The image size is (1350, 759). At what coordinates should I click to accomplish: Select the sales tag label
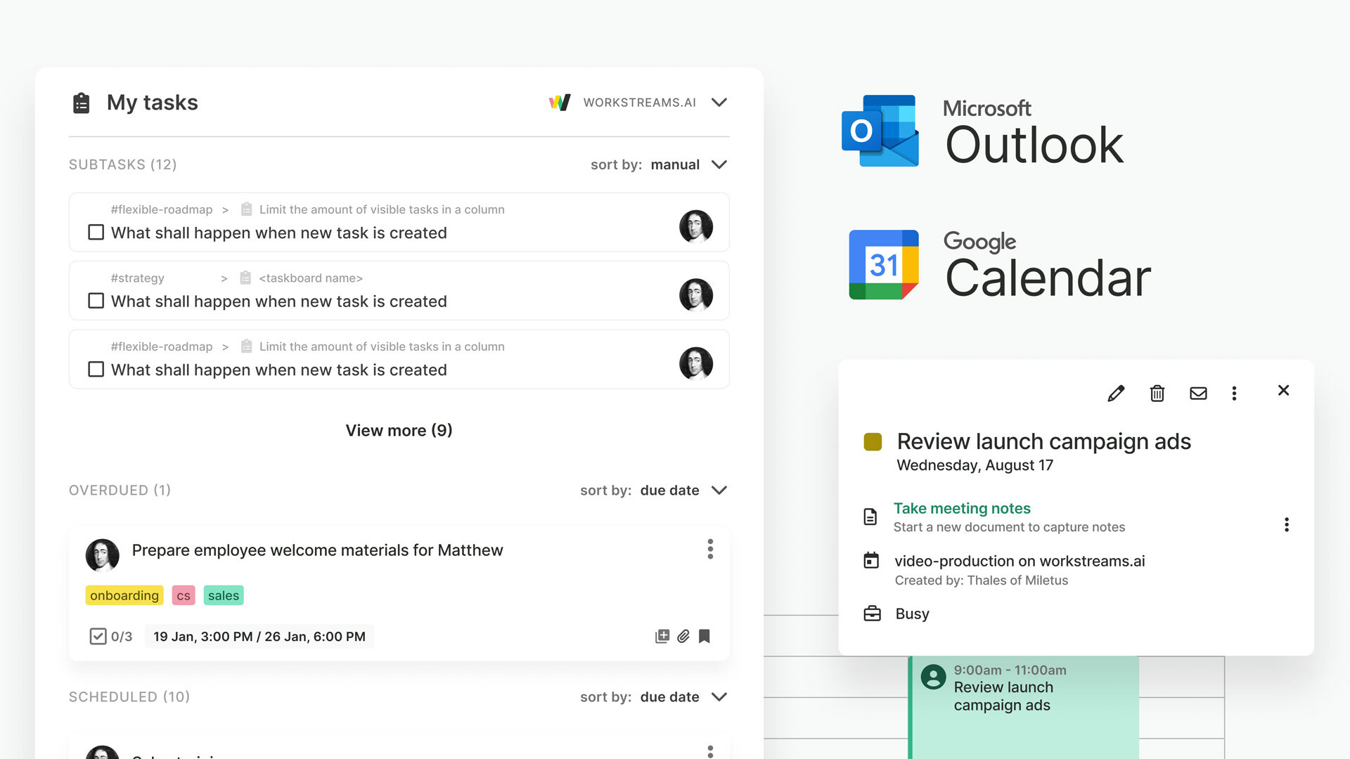tap(223, 595)
